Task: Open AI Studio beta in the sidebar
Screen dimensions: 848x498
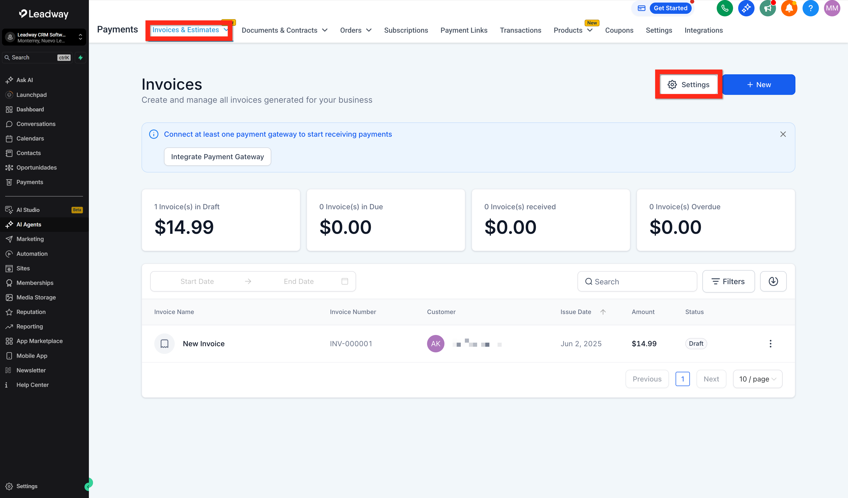Action: coord(44,210)
